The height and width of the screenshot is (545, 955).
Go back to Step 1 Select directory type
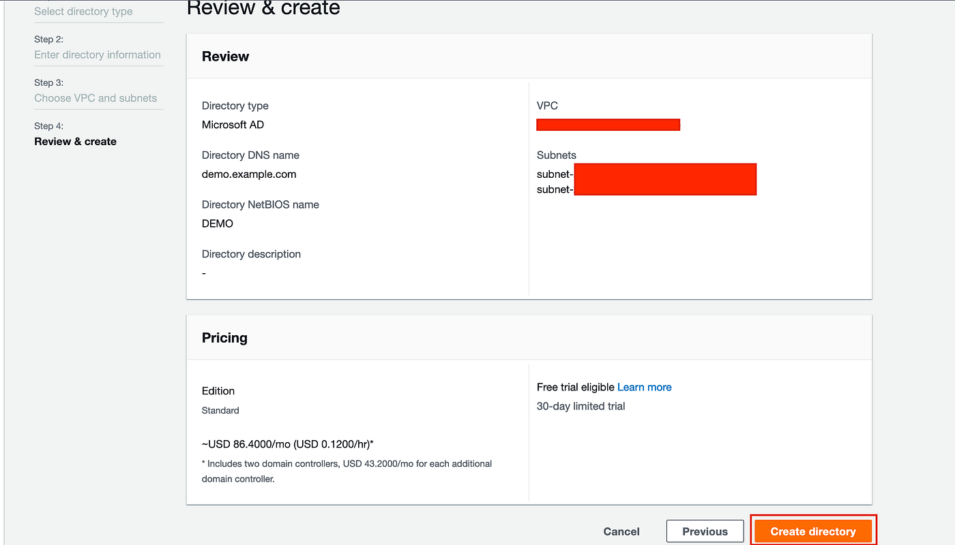(83, 11)
